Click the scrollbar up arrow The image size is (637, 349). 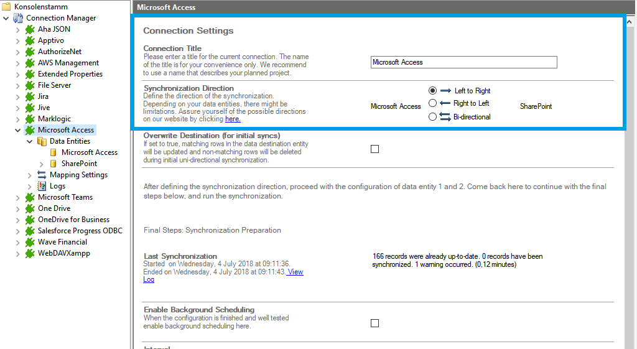630,22
